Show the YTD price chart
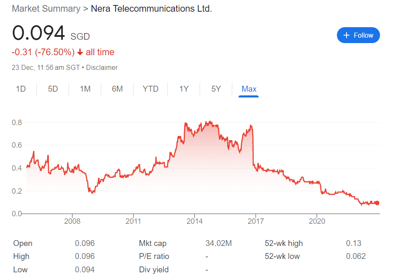 pyautogui.click(x=150, y=89)
